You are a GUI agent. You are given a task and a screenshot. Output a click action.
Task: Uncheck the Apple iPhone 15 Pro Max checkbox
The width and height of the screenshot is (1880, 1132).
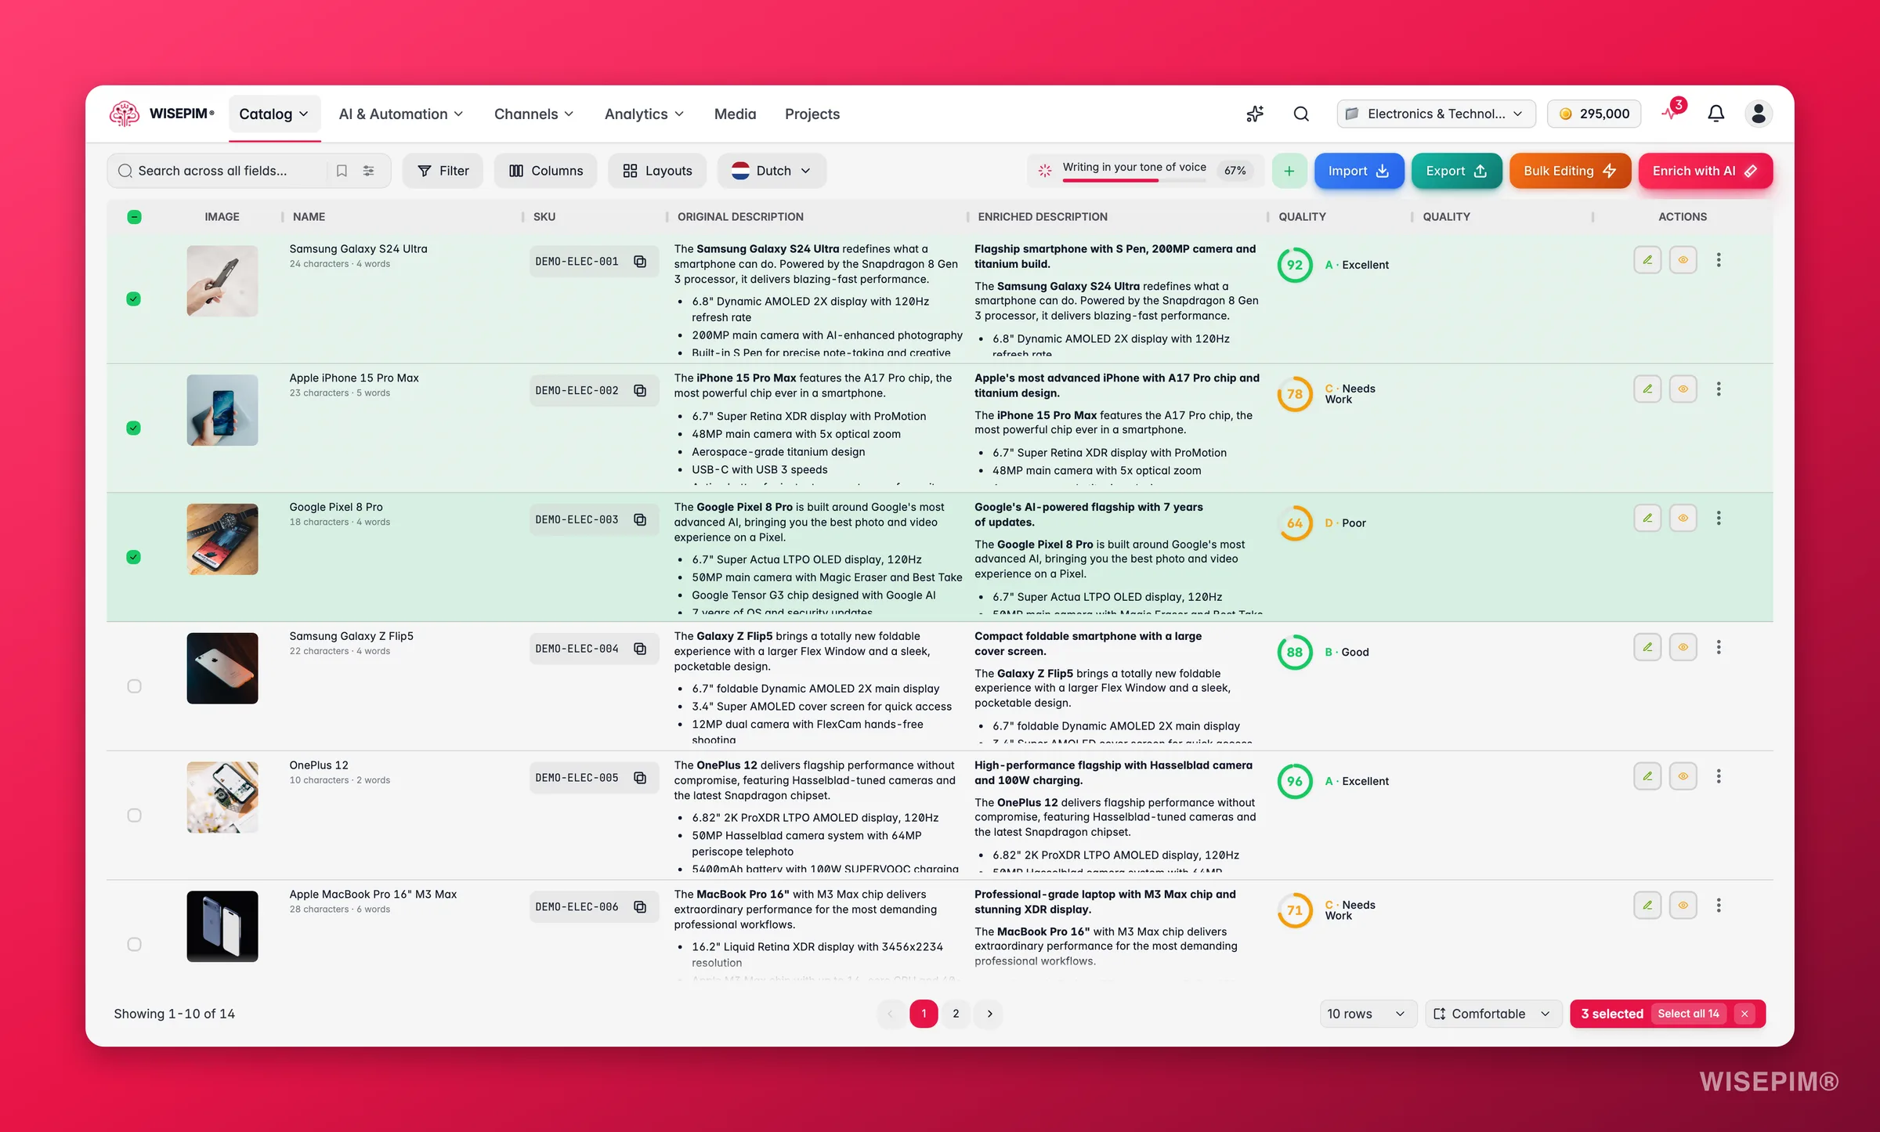(x=134, y=428)
